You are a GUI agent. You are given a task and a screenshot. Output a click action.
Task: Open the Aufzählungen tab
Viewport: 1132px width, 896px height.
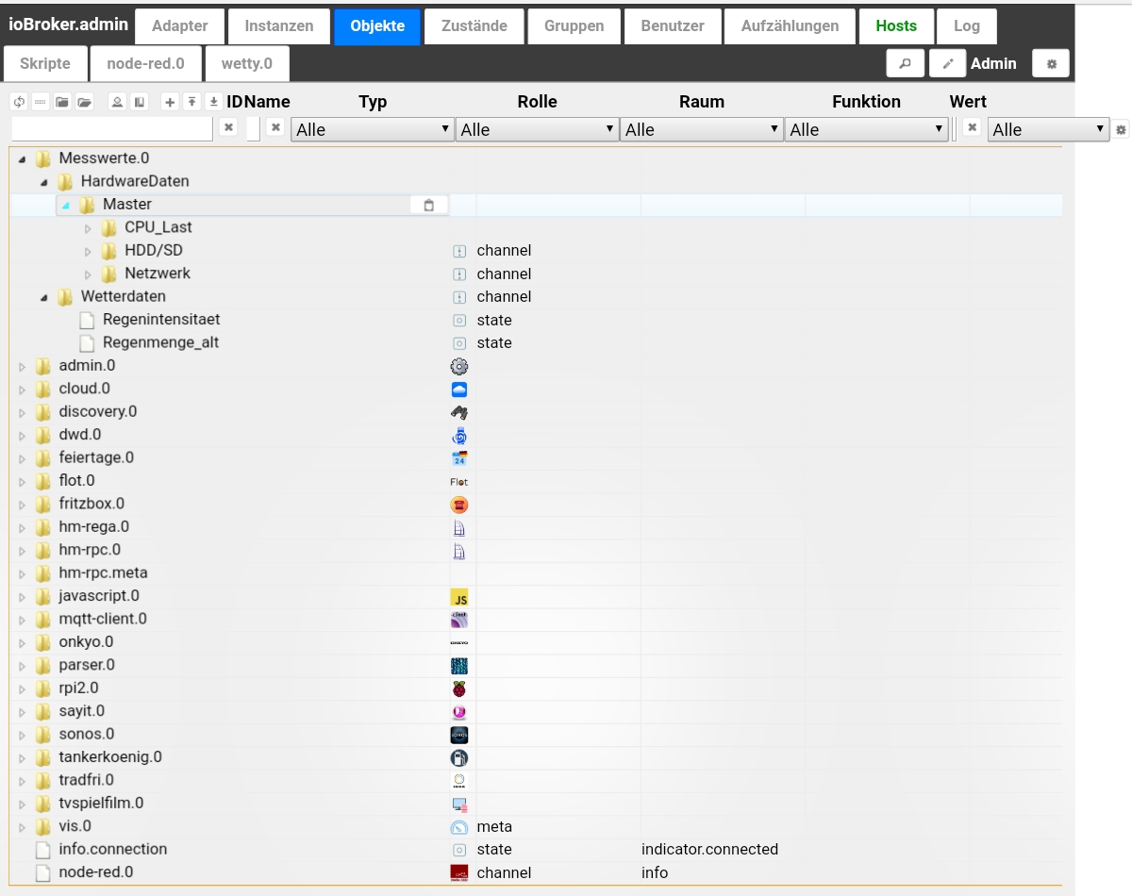(790, 26)
